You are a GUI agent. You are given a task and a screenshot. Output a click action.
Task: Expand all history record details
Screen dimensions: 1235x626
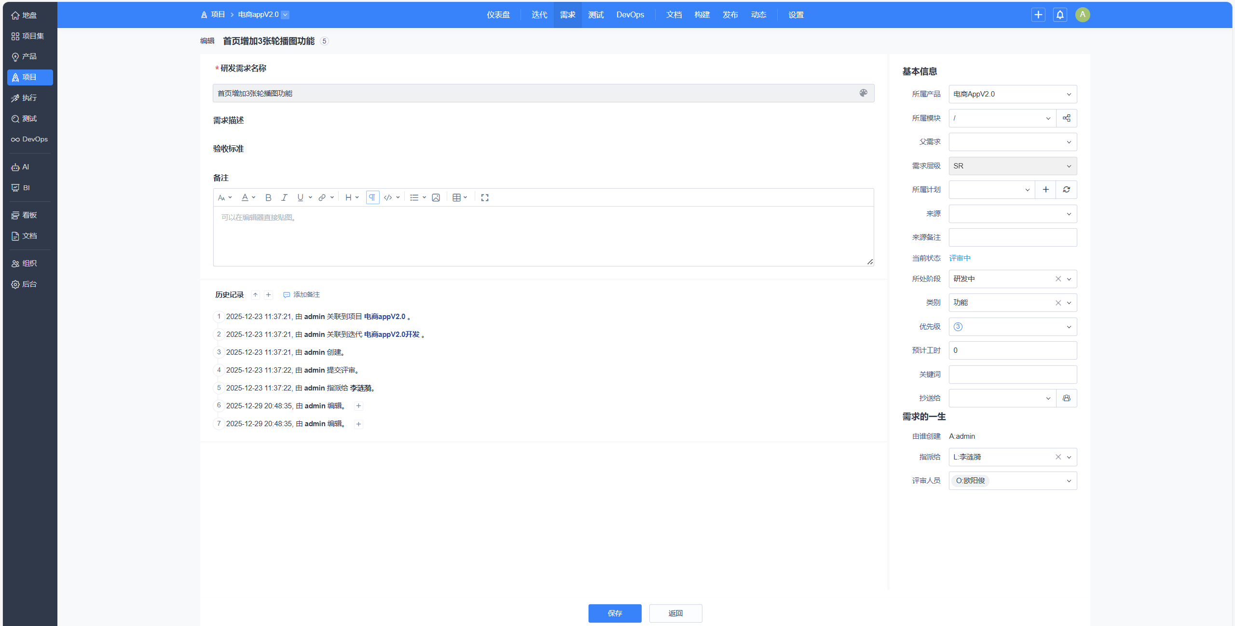tap(269, 295)
